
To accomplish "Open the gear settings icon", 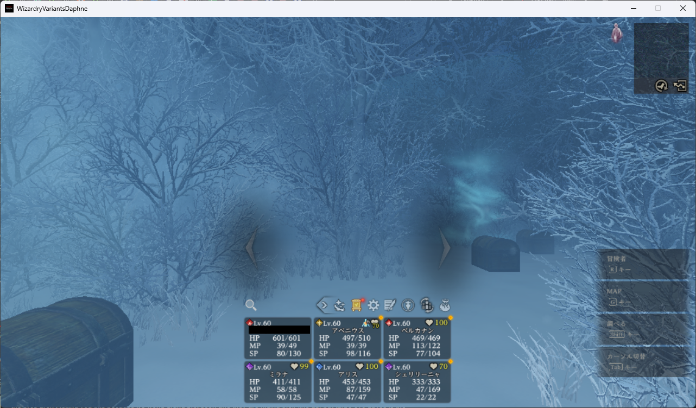I will click(x=374, y=305).
